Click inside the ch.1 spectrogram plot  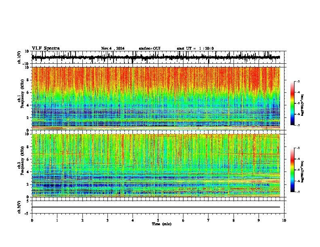(156, 98)
